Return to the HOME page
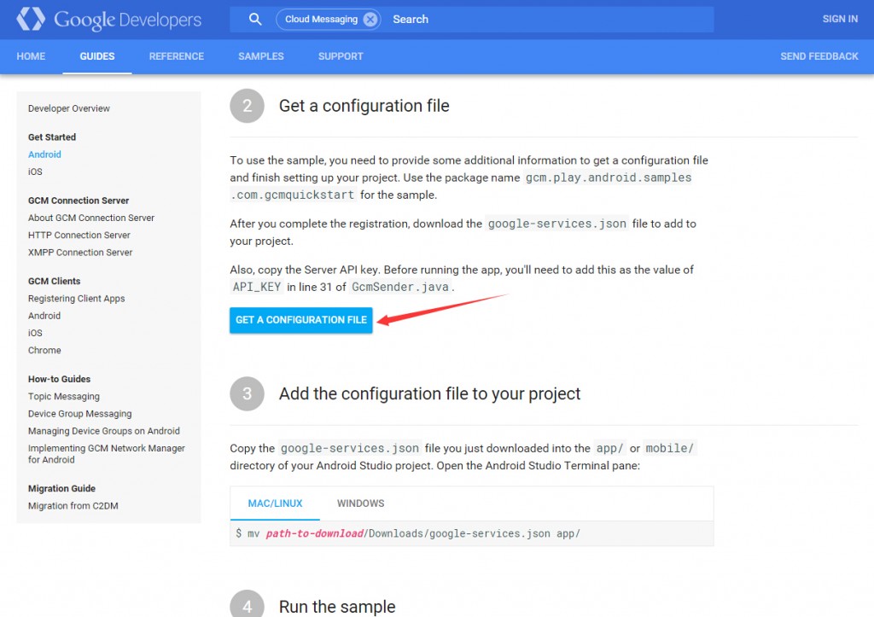874x617 pixels. click(x=31, y=56)
